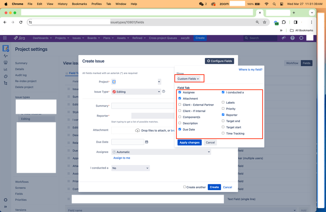Click the Jira logo in navigation bar

(19, 38)
